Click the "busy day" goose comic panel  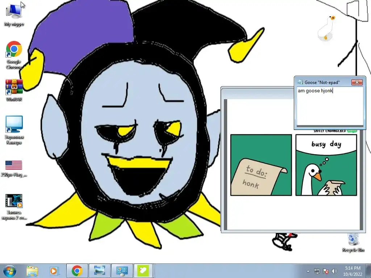pos(326,165)
